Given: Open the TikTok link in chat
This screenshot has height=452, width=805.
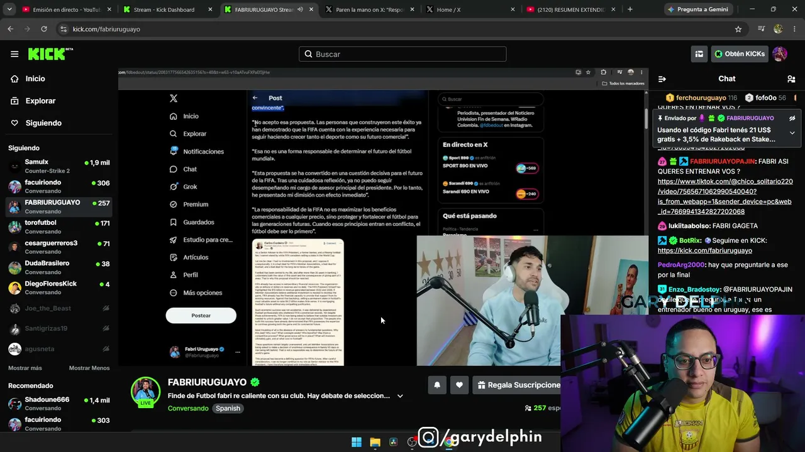Looking at the screenshot, I should [725, 196].
